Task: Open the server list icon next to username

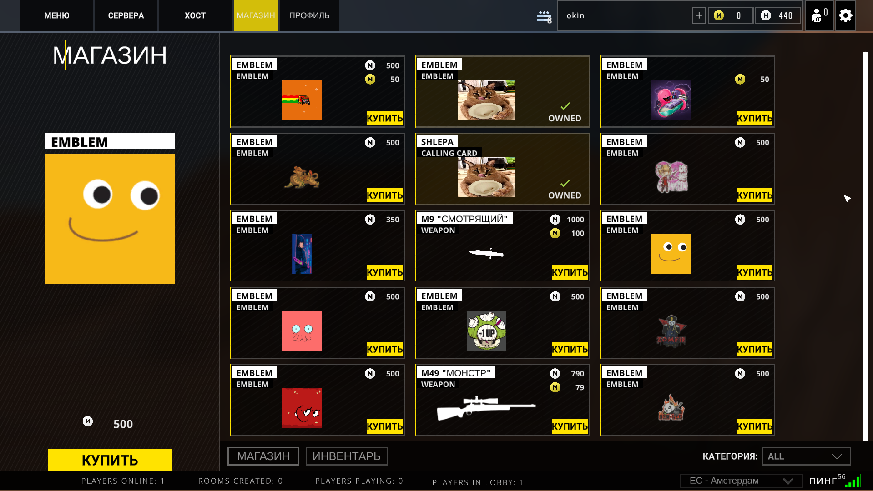Action: coord(544,17)
